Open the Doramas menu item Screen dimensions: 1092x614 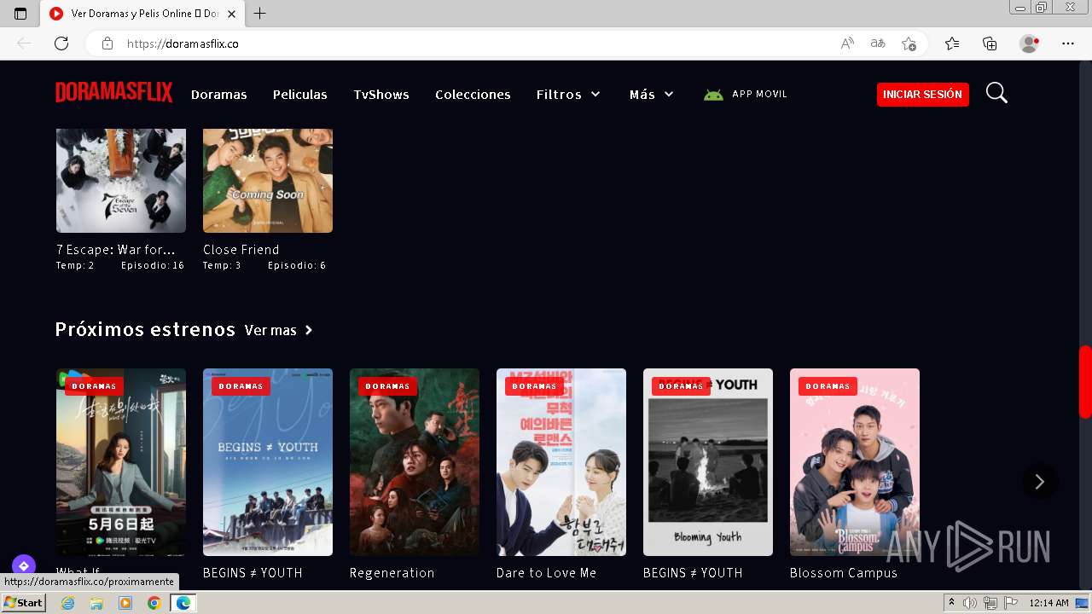coord(219,94)
